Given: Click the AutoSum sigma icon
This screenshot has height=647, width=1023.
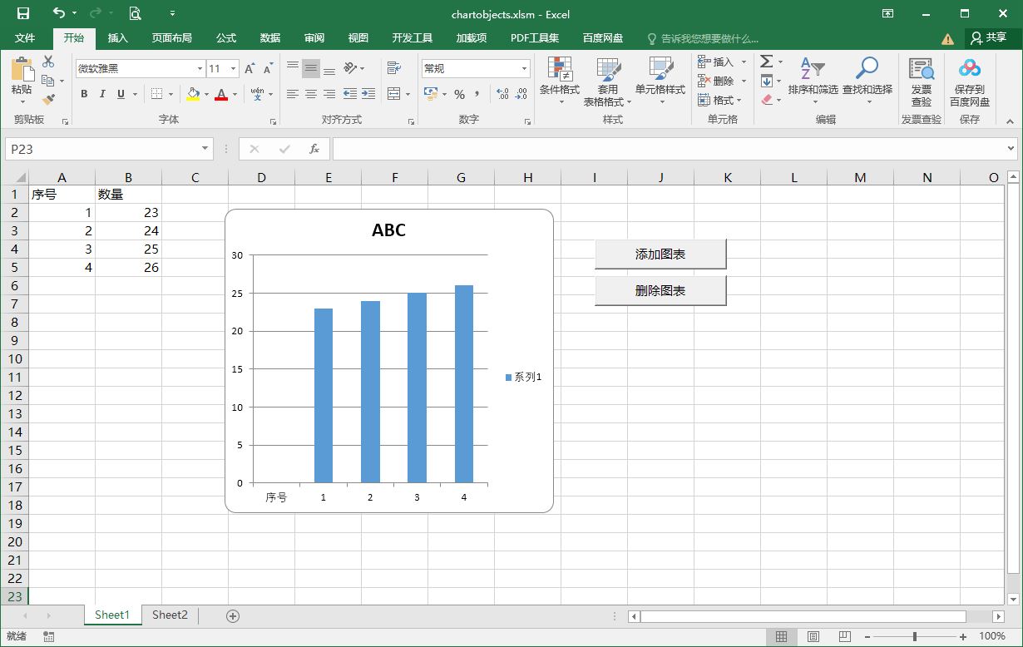Looking at the screenshot, I should (x=766, y=62).
